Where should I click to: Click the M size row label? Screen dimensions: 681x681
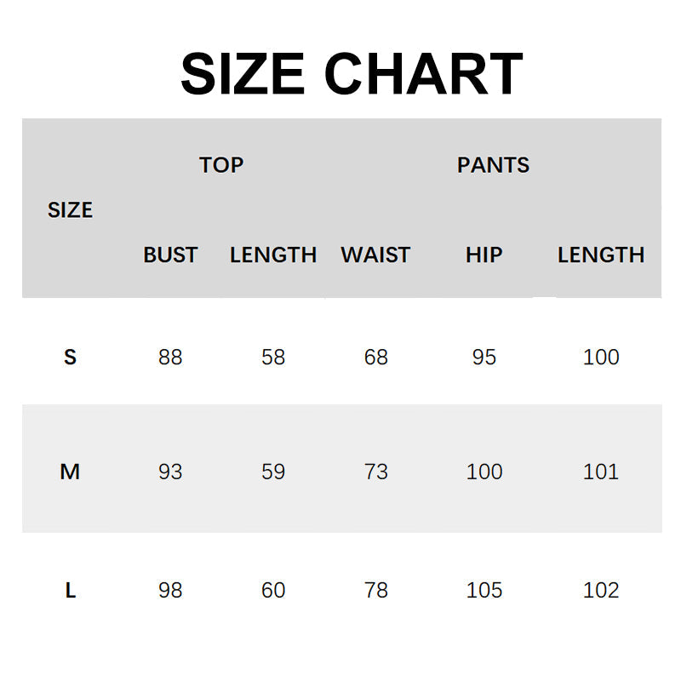(x=70, y=472)
